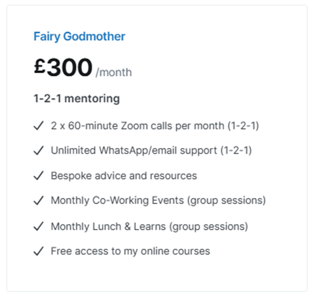Screen dimensions: 314x295
Task: Click the checkmark next to WhatsApp/email support
Action: [39, 150]
